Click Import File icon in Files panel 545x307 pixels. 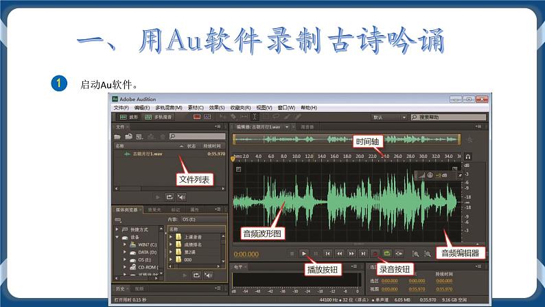(x=128, y=137)
